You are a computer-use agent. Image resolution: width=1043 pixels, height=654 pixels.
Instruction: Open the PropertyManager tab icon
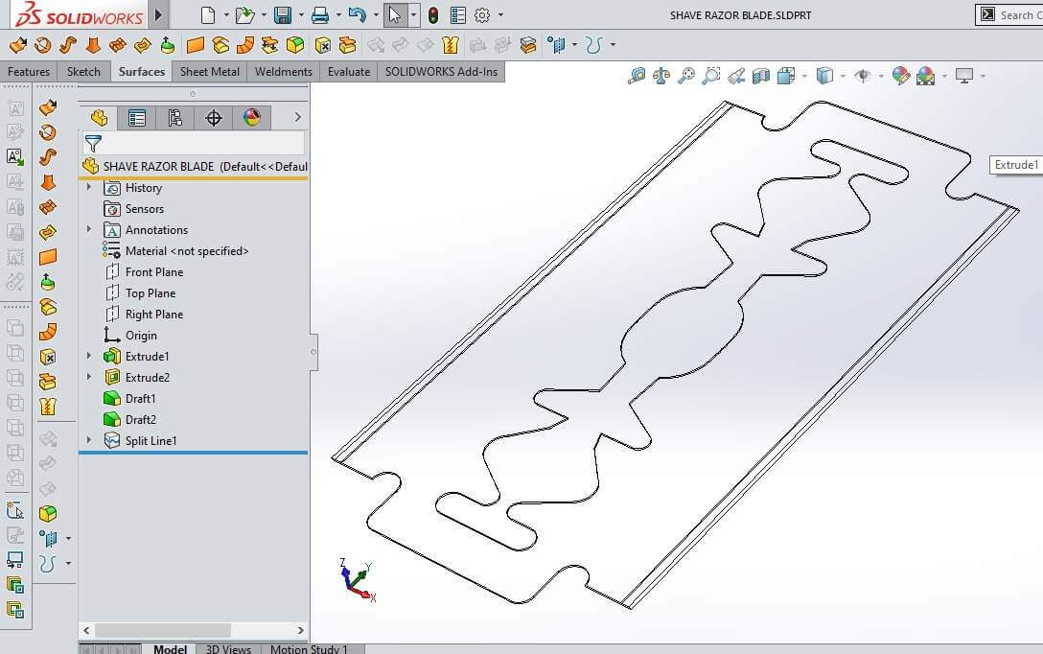(137, 118)
